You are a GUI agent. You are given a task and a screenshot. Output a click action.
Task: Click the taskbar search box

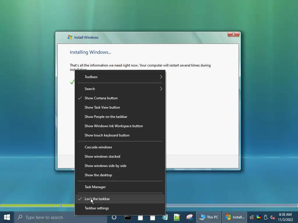(x=61, y=217)
